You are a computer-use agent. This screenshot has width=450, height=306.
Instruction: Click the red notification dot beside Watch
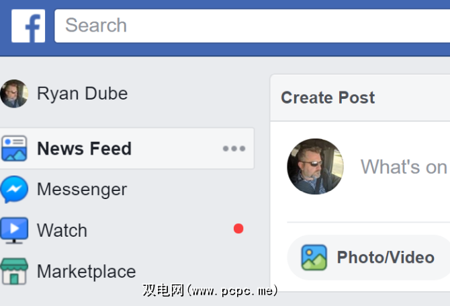238,229
